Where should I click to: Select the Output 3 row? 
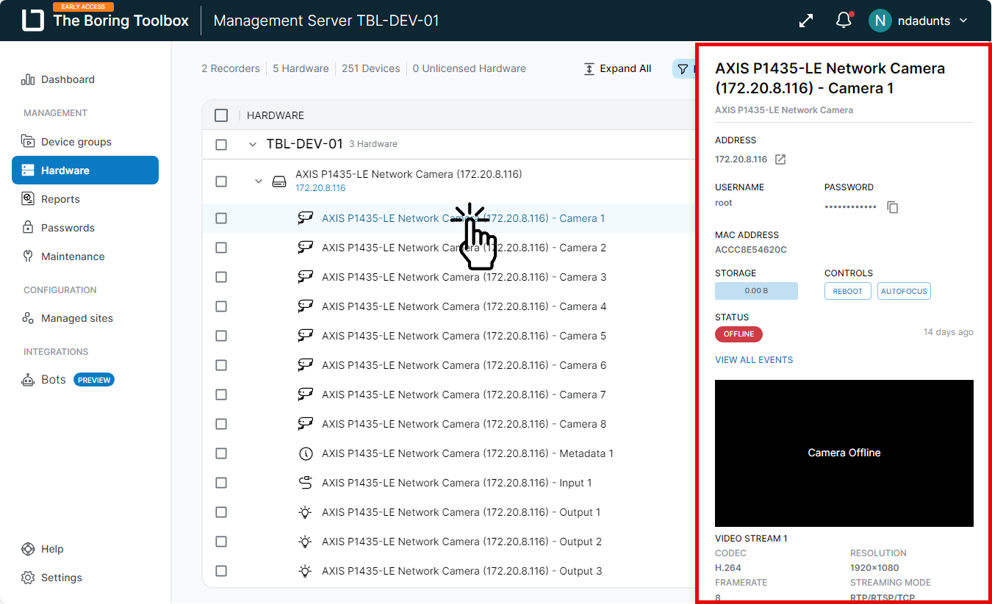(449, 571)
